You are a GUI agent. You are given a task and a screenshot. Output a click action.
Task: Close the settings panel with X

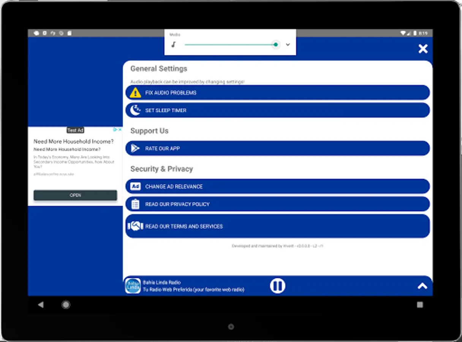click(x=423, y=49)
